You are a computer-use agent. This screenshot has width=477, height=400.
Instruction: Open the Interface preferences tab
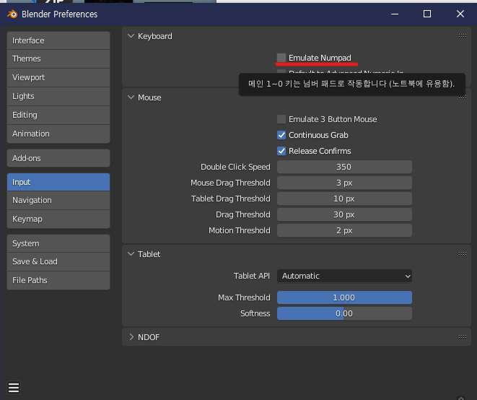point(58,40)
